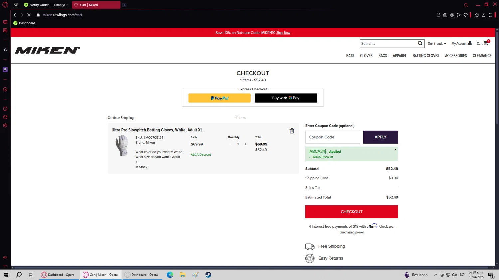Open Opera sidebar player icon
This screenshot has height=280, width=499.
[x=5, y=89]
